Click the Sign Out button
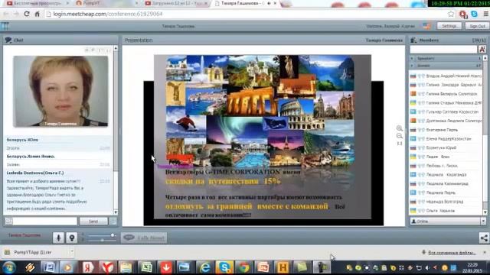The width and height of the screenshot is (490, 275). [477, 26]
